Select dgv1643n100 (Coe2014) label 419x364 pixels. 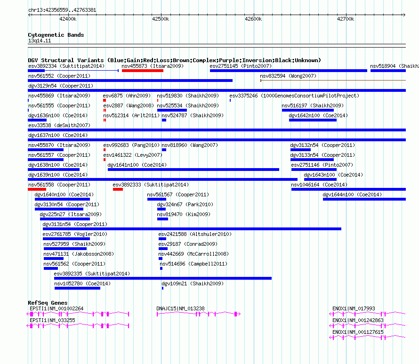point(333,175)
